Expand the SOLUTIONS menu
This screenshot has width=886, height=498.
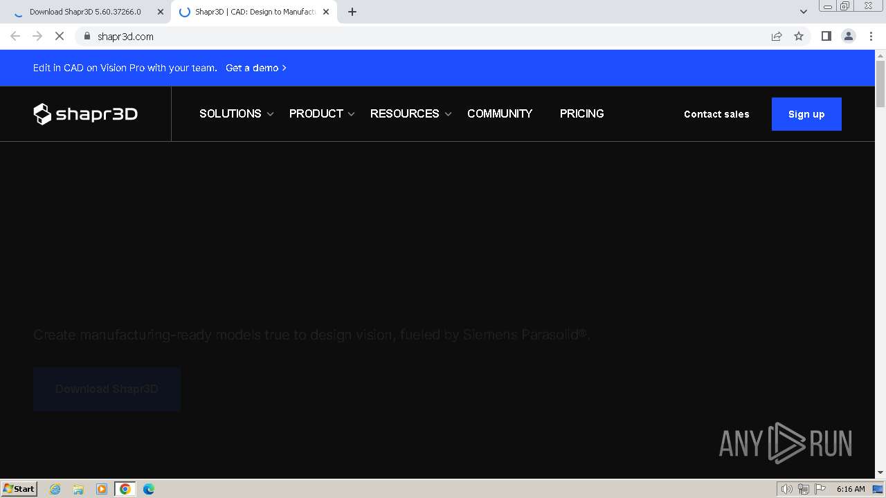[237, 113]
